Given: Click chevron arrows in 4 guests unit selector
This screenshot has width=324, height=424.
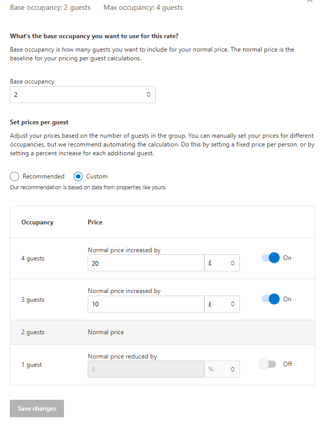Looking at the screenshot, I should (x=233, y=263).
